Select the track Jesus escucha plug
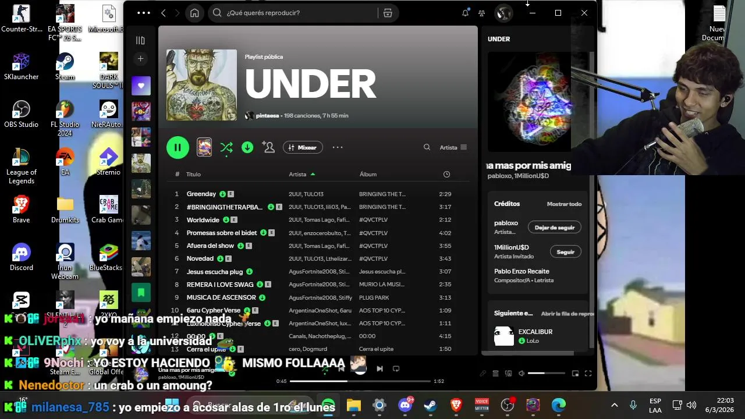 [x=215, y=271]
